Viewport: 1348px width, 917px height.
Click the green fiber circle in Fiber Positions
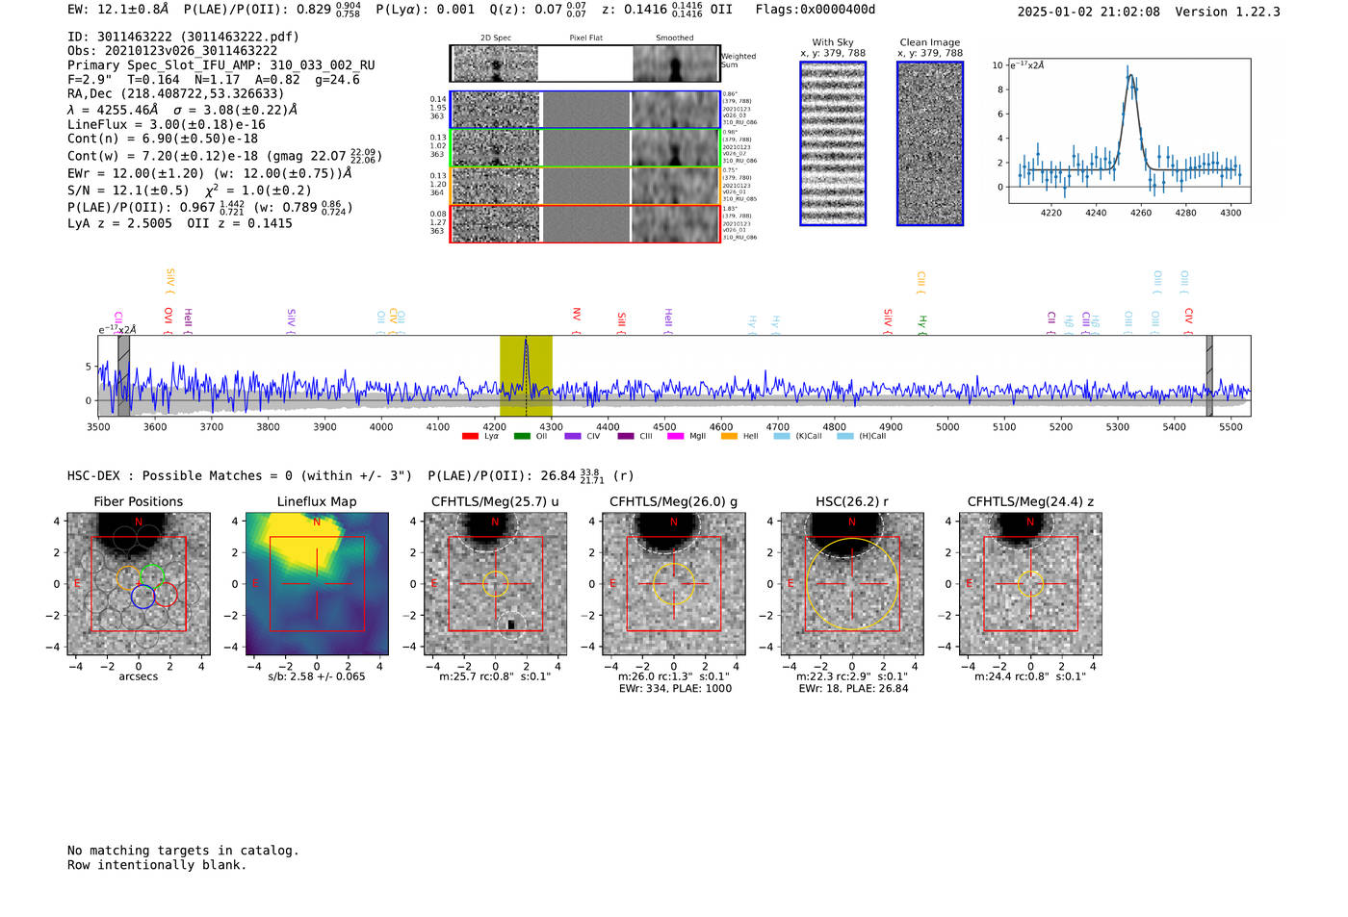point(152,575)
